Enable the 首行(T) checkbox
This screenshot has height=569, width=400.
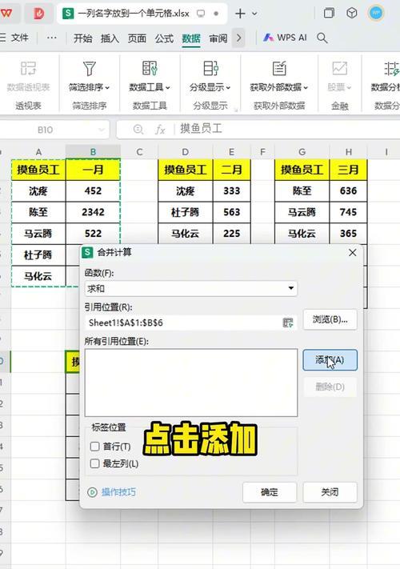94,447
